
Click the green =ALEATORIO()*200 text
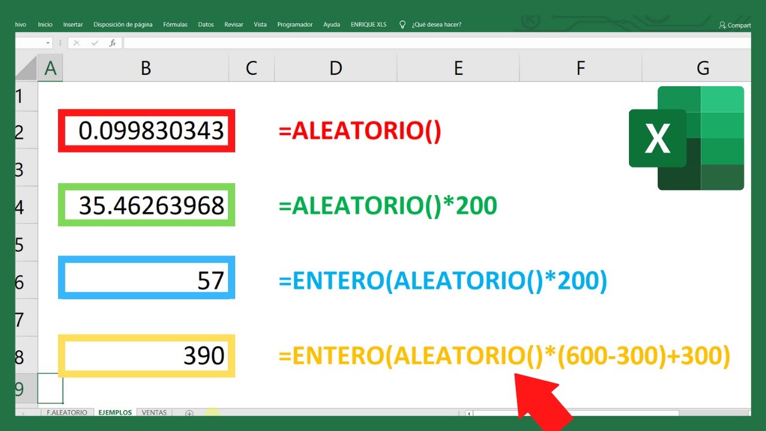tap(388, 206)
